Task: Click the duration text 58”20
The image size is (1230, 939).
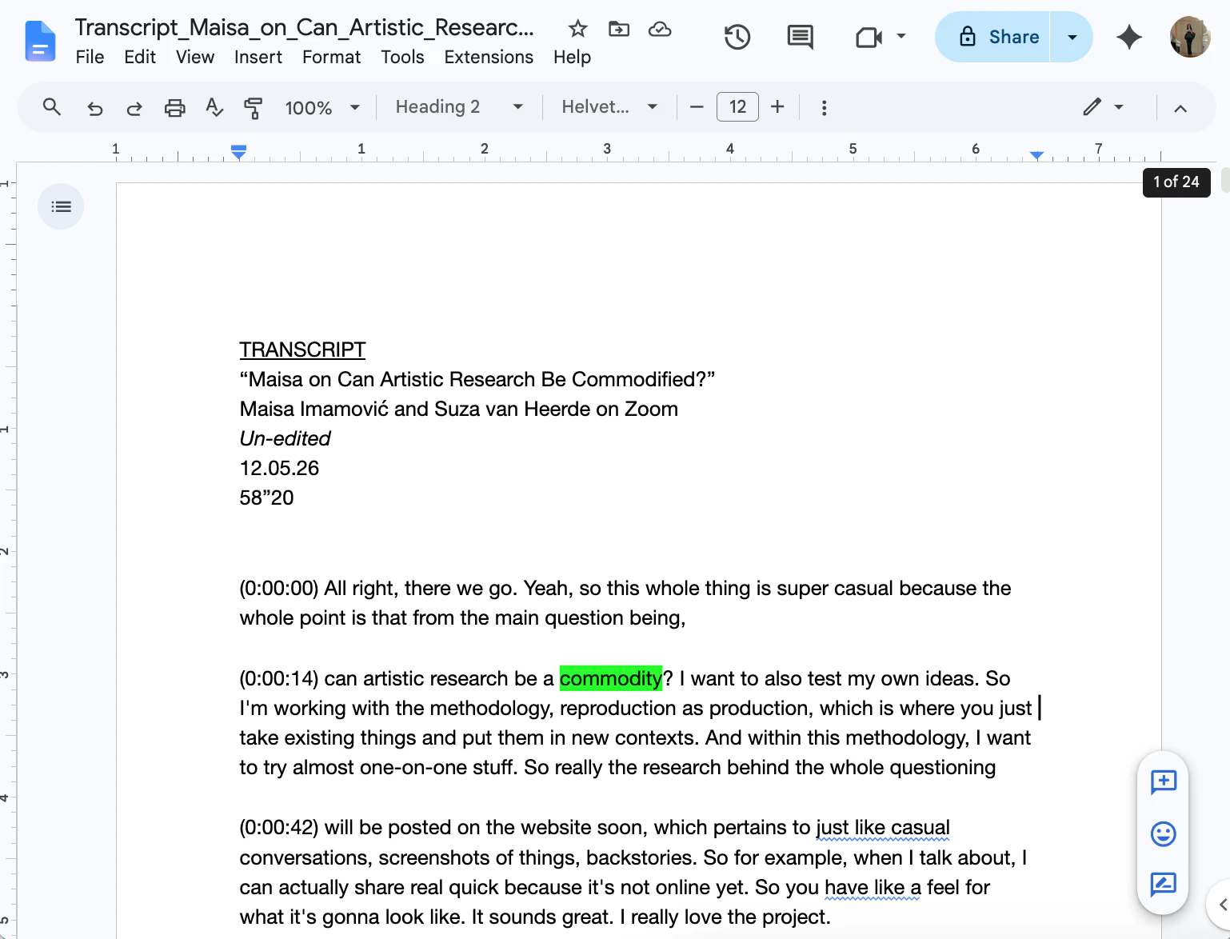Action: coord(266,497)
